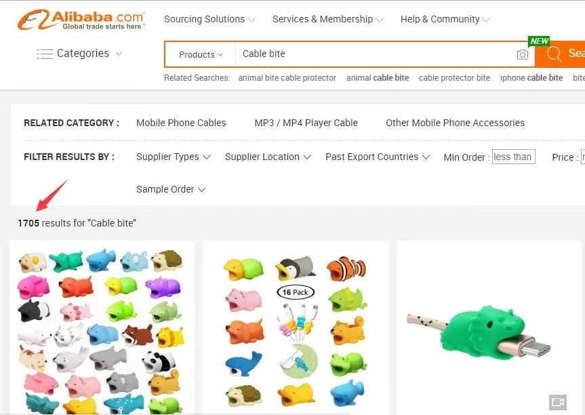This screenshot has height=415, width=585.
Task: Click the green NEW badge
Action: (539, 41)
